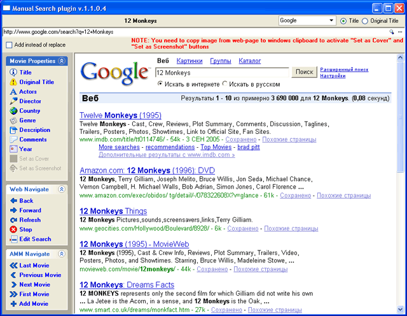Open the Каталог tab on Google
407x316 pixels.
(x=250, y=61)
